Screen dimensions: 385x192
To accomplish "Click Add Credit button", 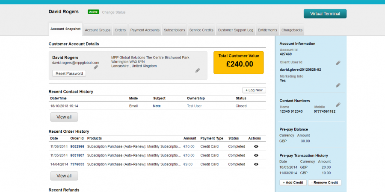I will point(293,183).
